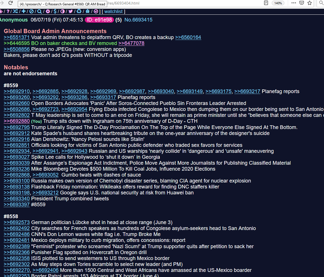Screen dimensions: 324x277
Task: Open the ban list circle-slash icon
Action: coord(31,11)
